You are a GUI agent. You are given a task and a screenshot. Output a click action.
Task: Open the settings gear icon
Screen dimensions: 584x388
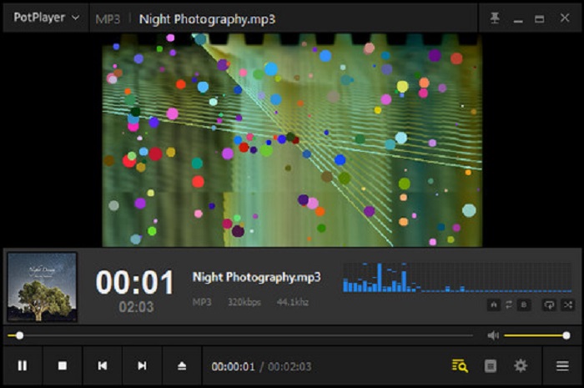[x=521, y=365]
